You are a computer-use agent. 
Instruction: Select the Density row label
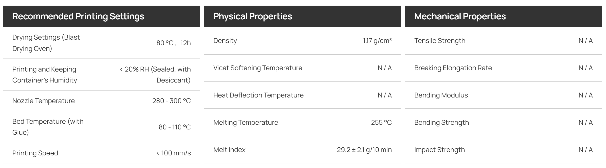[x=225, y=41]
